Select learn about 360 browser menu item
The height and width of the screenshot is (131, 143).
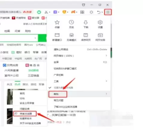[79, 107]
